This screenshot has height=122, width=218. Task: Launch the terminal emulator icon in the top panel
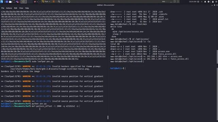pos(14,2)
